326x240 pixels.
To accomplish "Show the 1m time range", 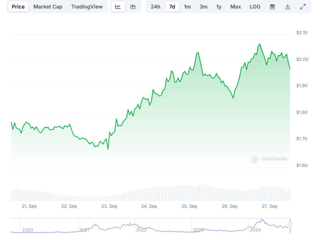I will tap(187, 6).
